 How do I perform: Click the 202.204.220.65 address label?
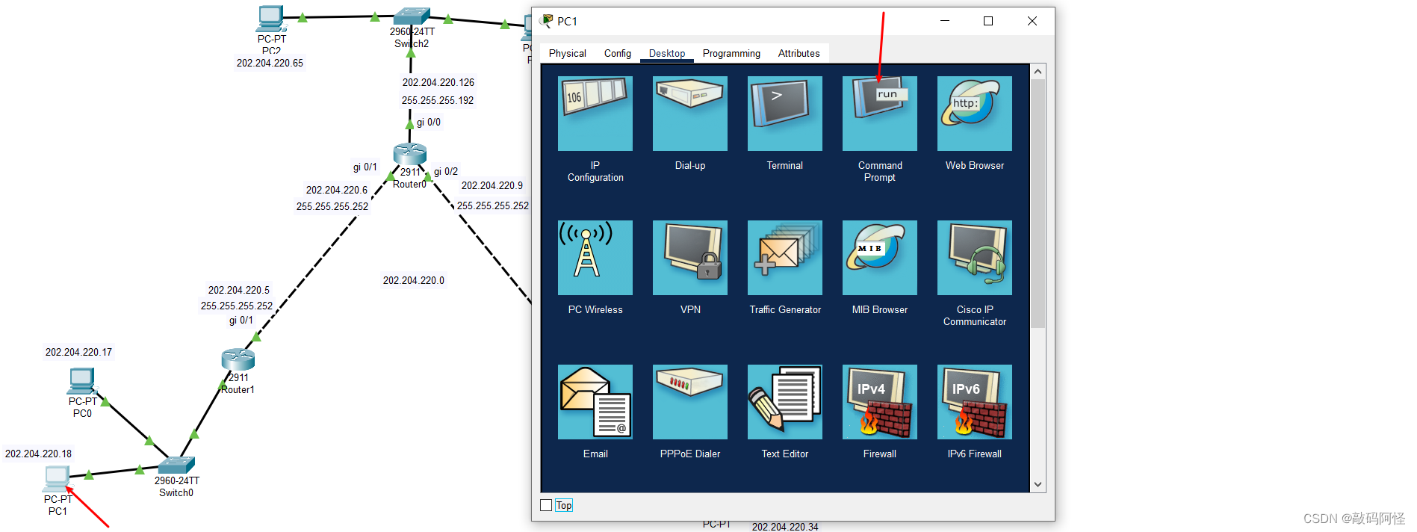[x=270, y=63]
